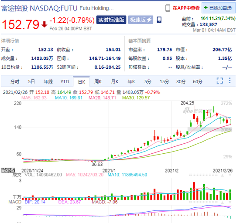Toggle the 前复权 adjustment label
This screenshot has width=240, height=223.
8,170
